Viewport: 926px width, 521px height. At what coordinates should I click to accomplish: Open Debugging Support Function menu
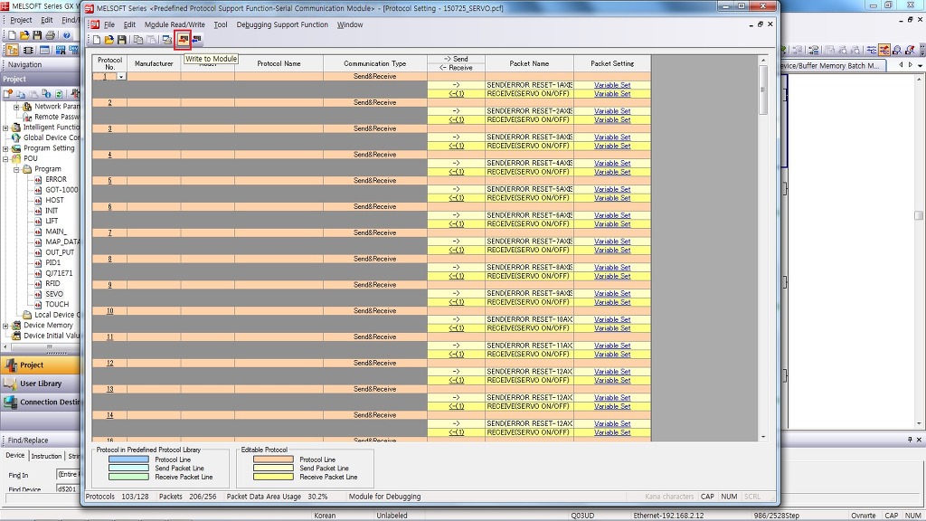pyautogui.click(x=282, y=24)
